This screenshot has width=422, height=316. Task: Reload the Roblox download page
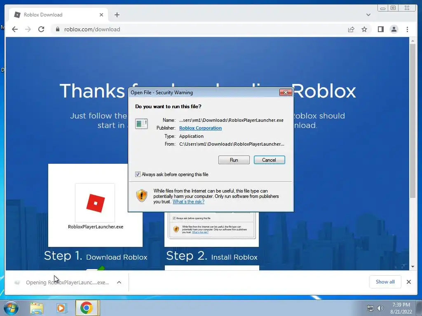click(x=41, y=29)
